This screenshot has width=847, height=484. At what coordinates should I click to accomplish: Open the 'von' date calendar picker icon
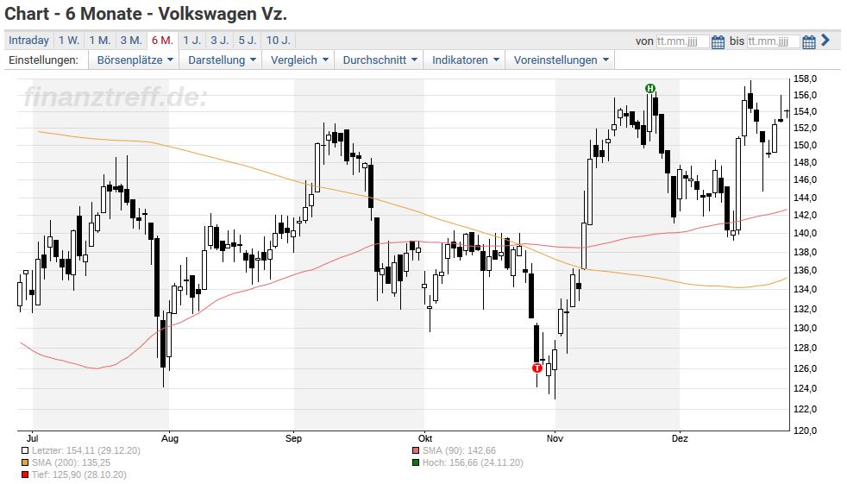pyautogui.click(x=718, y=41)
